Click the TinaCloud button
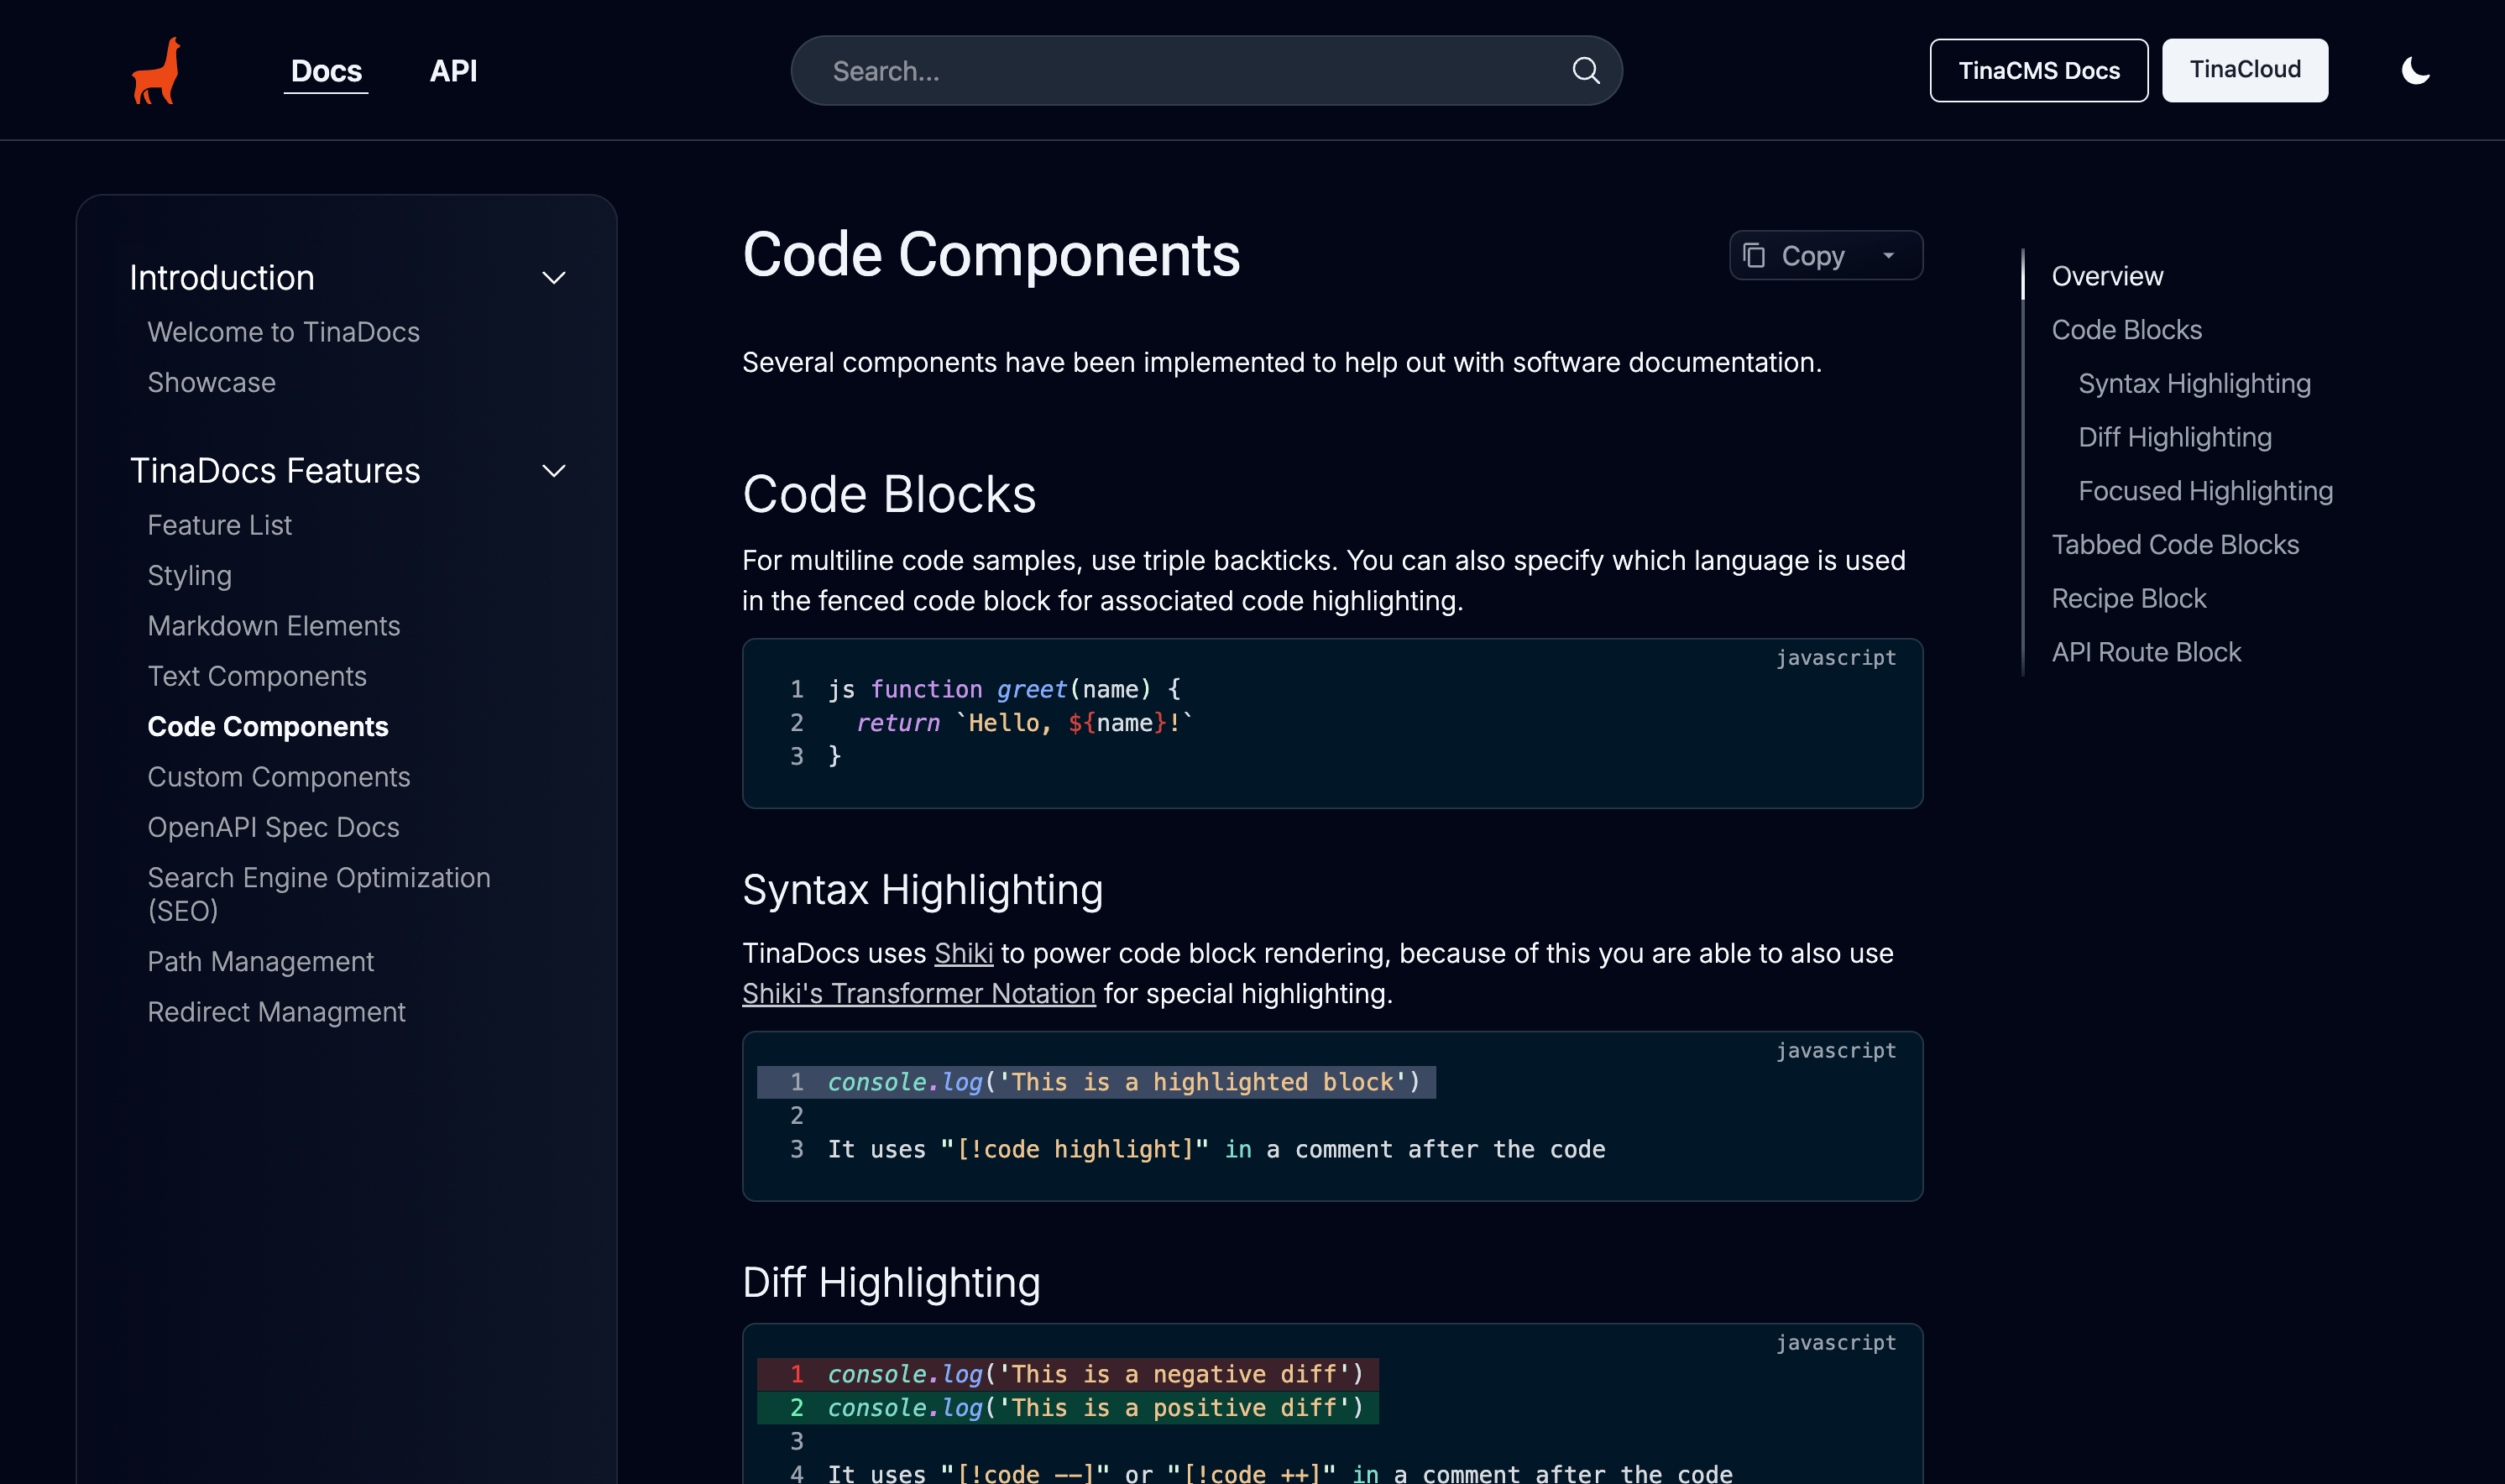This screenshot has height=1484, width=2505. point(2245,70)
